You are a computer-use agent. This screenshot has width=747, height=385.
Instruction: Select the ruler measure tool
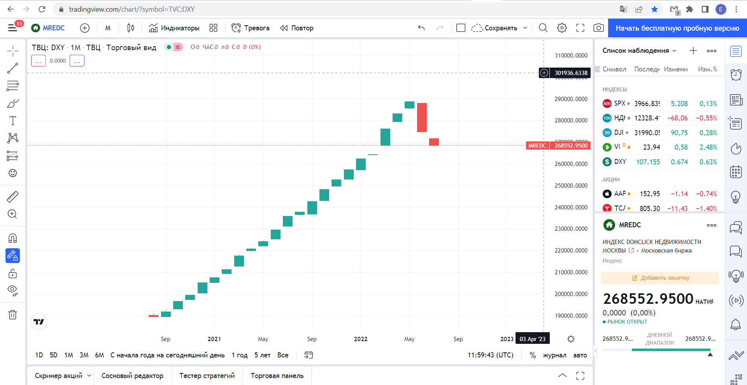13,197
